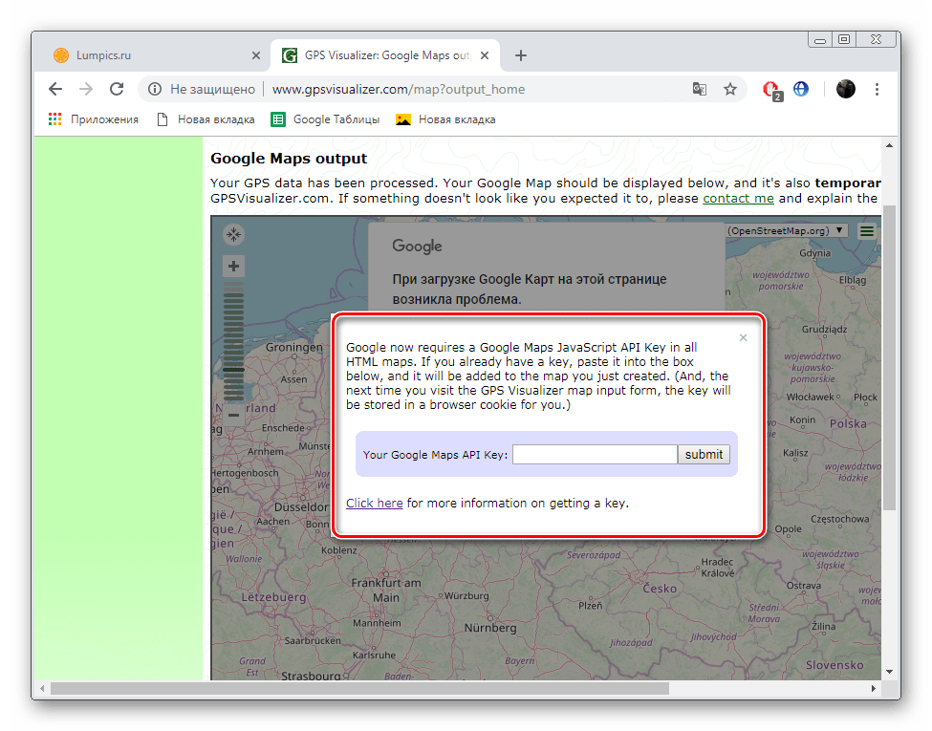Image resolution: width=932 pixels, height=731 pixels.
Task: Open a new tab with plus button
Action: coord(521,55)
